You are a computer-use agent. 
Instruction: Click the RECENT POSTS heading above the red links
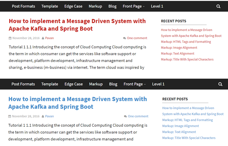pos(174,21)
